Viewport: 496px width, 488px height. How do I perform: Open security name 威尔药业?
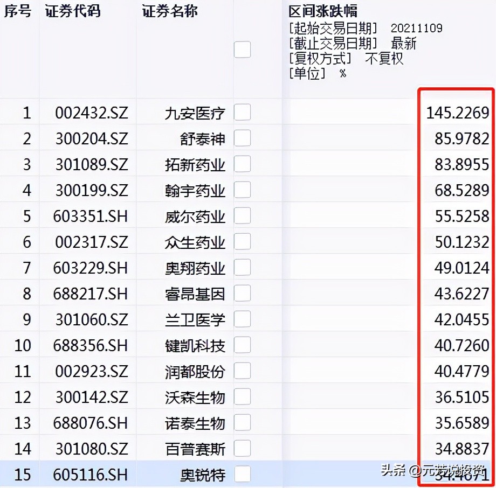195,217
